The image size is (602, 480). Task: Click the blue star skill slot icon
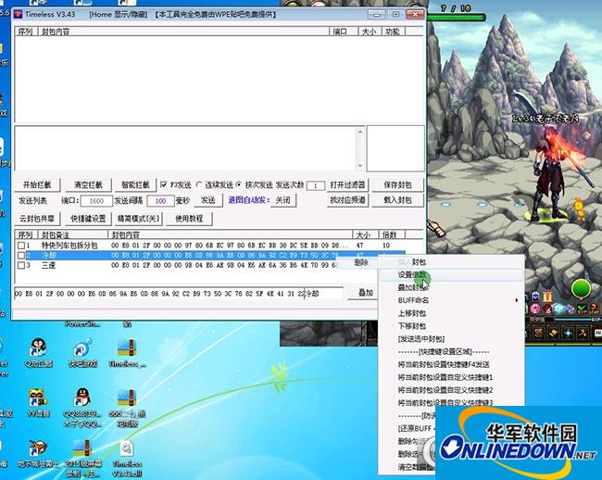[569, 333]
